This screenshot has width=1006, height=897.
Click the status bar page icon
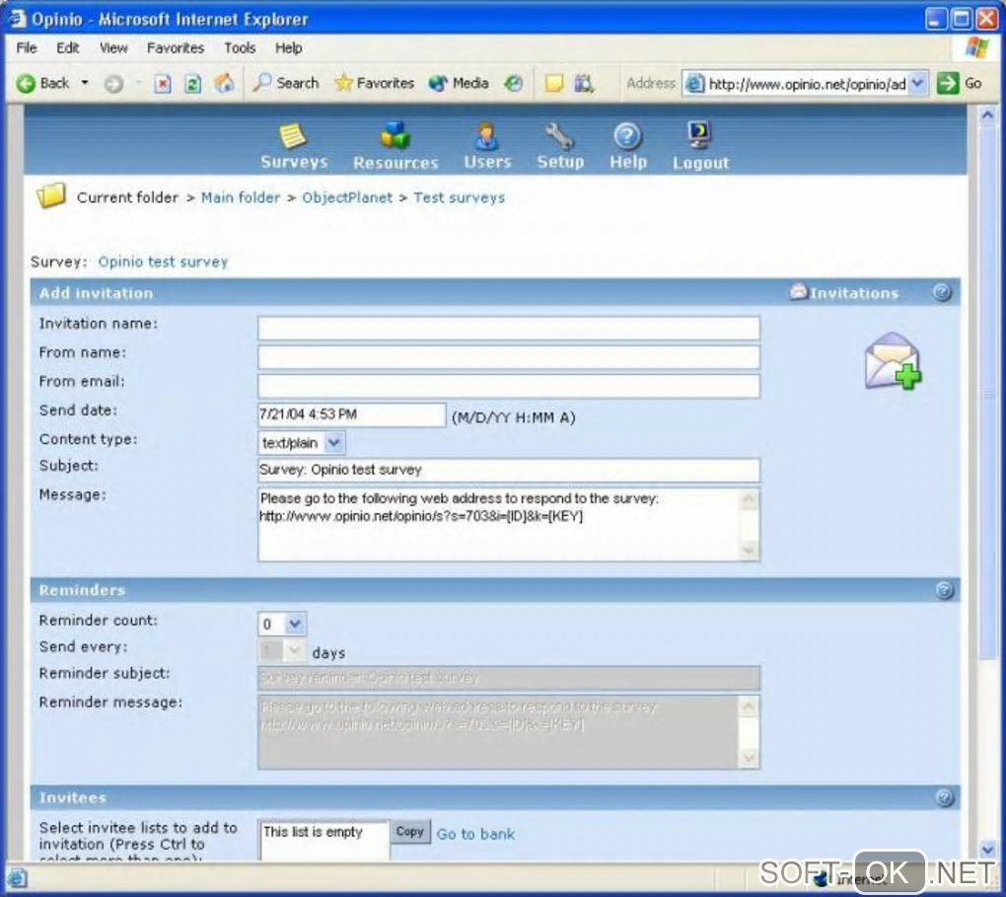point(18,878)
